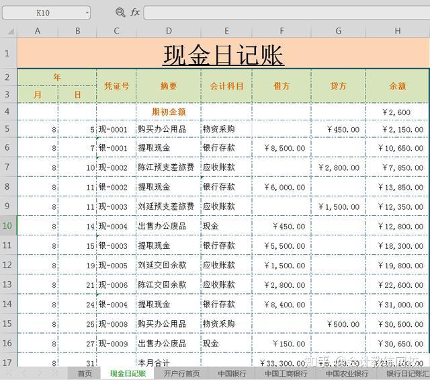Select the ￥2,600 opening balance cell

tap(397, 112)
